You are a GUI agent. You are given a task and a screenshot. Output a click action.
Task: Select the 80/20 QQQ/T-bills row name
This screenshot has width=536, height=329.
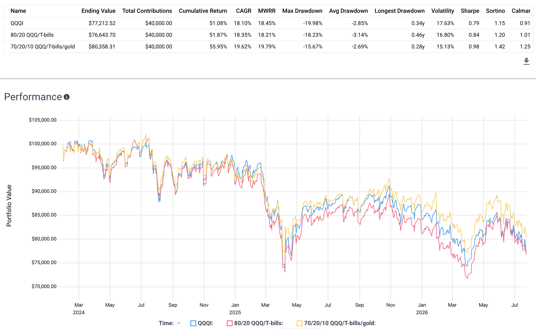(x=32, y=35)
